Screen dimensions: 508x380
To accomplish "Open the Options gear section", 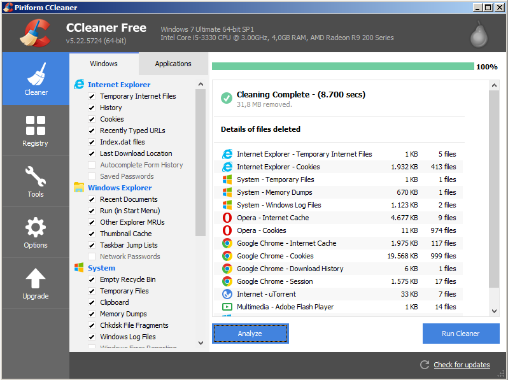I will tap(36, 232).
